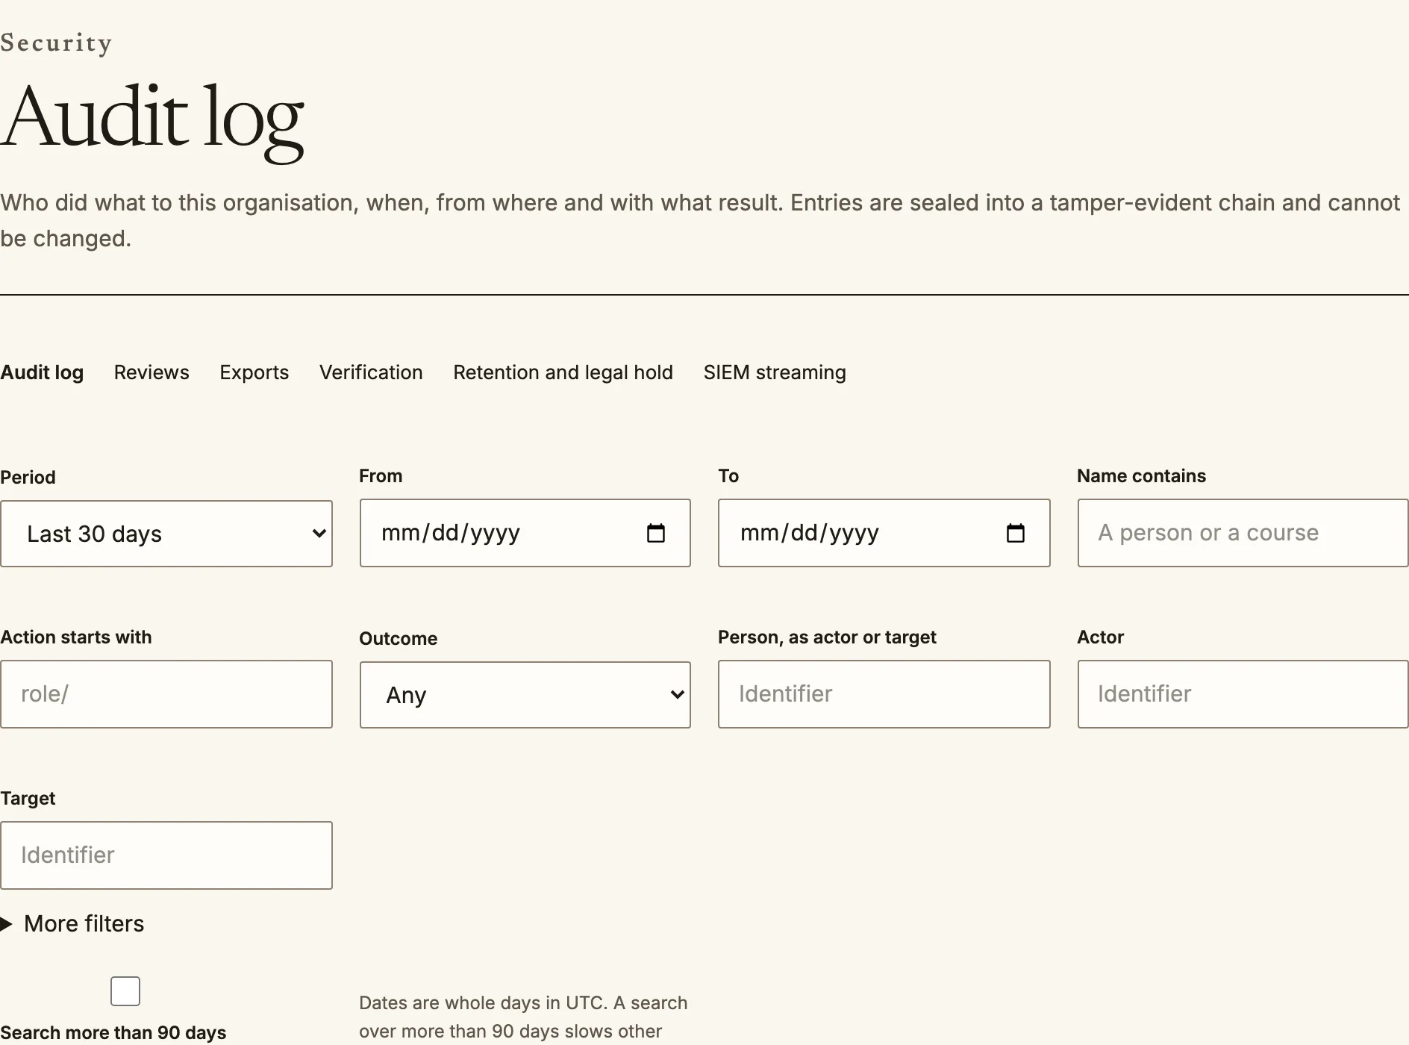1409x1045 pixels.
Task: Expand the More filters section
Action: point(72,924)
